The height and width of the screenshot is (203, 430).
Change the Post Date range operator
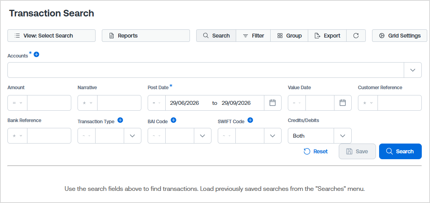[x=157, y=103]
